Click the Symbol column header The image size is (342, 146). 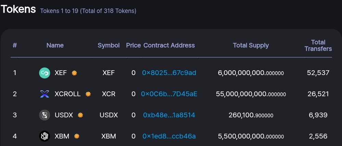click(109, 45)
